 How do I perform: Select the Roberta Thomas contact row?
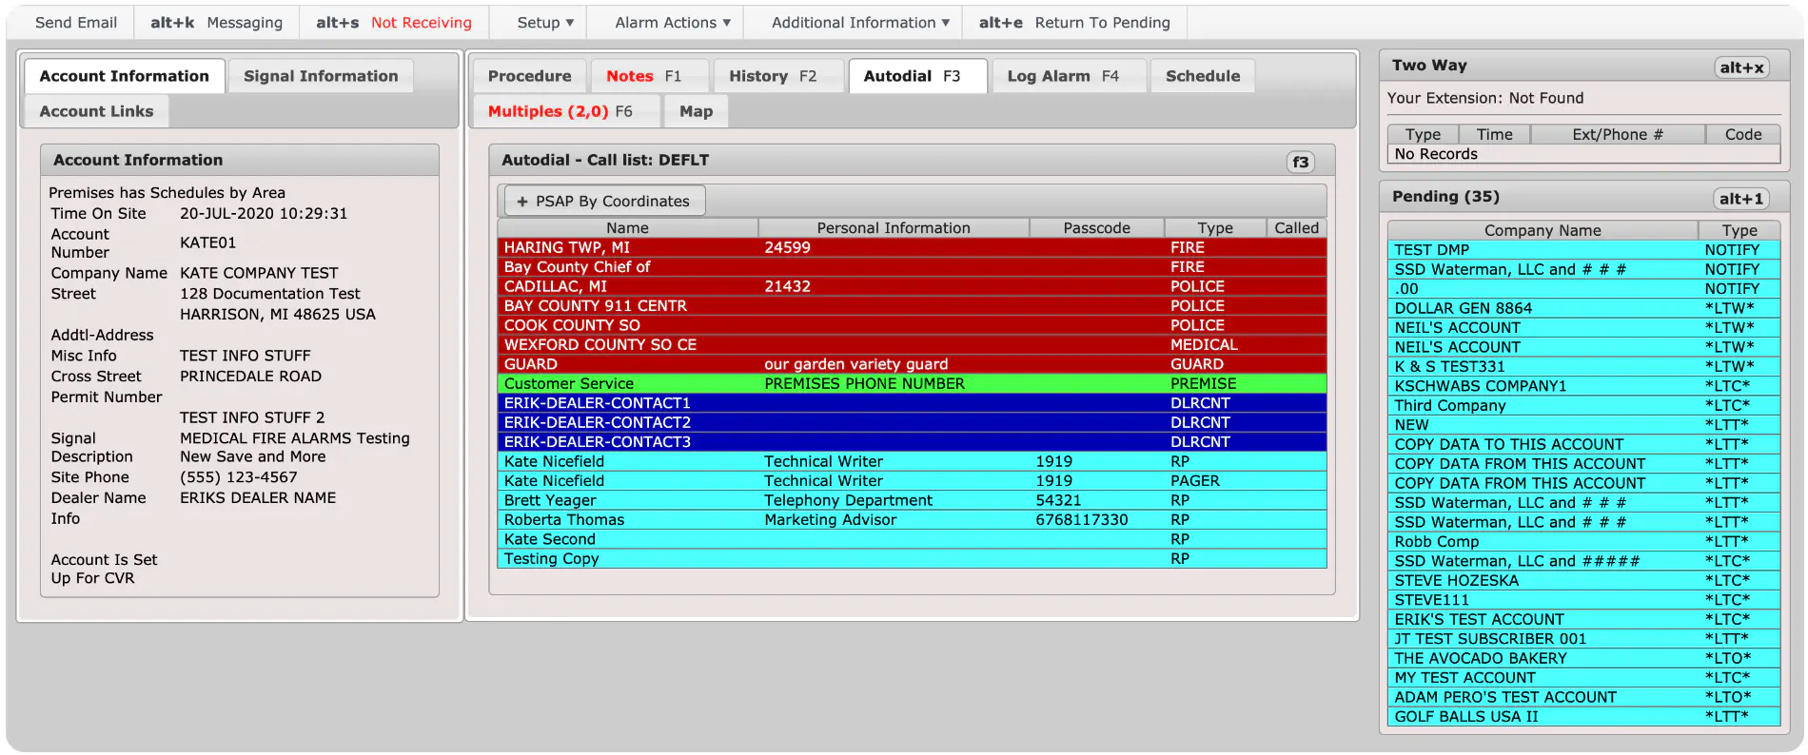(x=912, y=520)
